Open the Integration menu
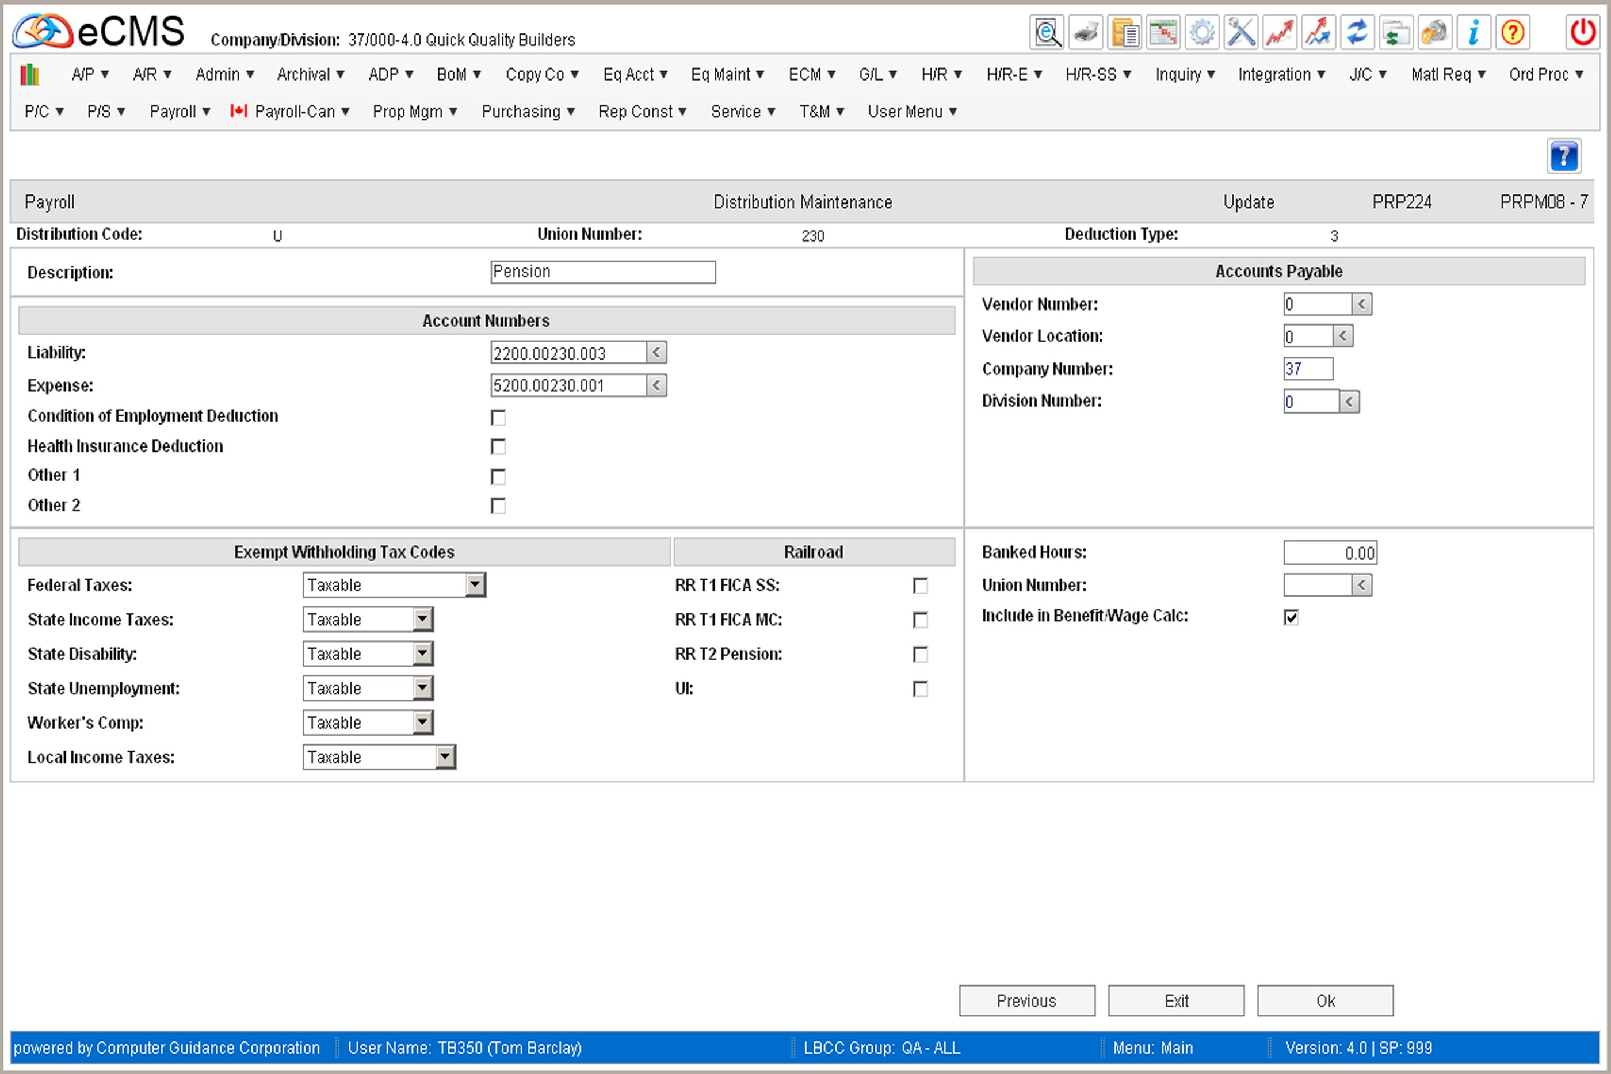Image resolution: width=1611 pixels, height=1074 pixels. click(x=1281, y=74)
